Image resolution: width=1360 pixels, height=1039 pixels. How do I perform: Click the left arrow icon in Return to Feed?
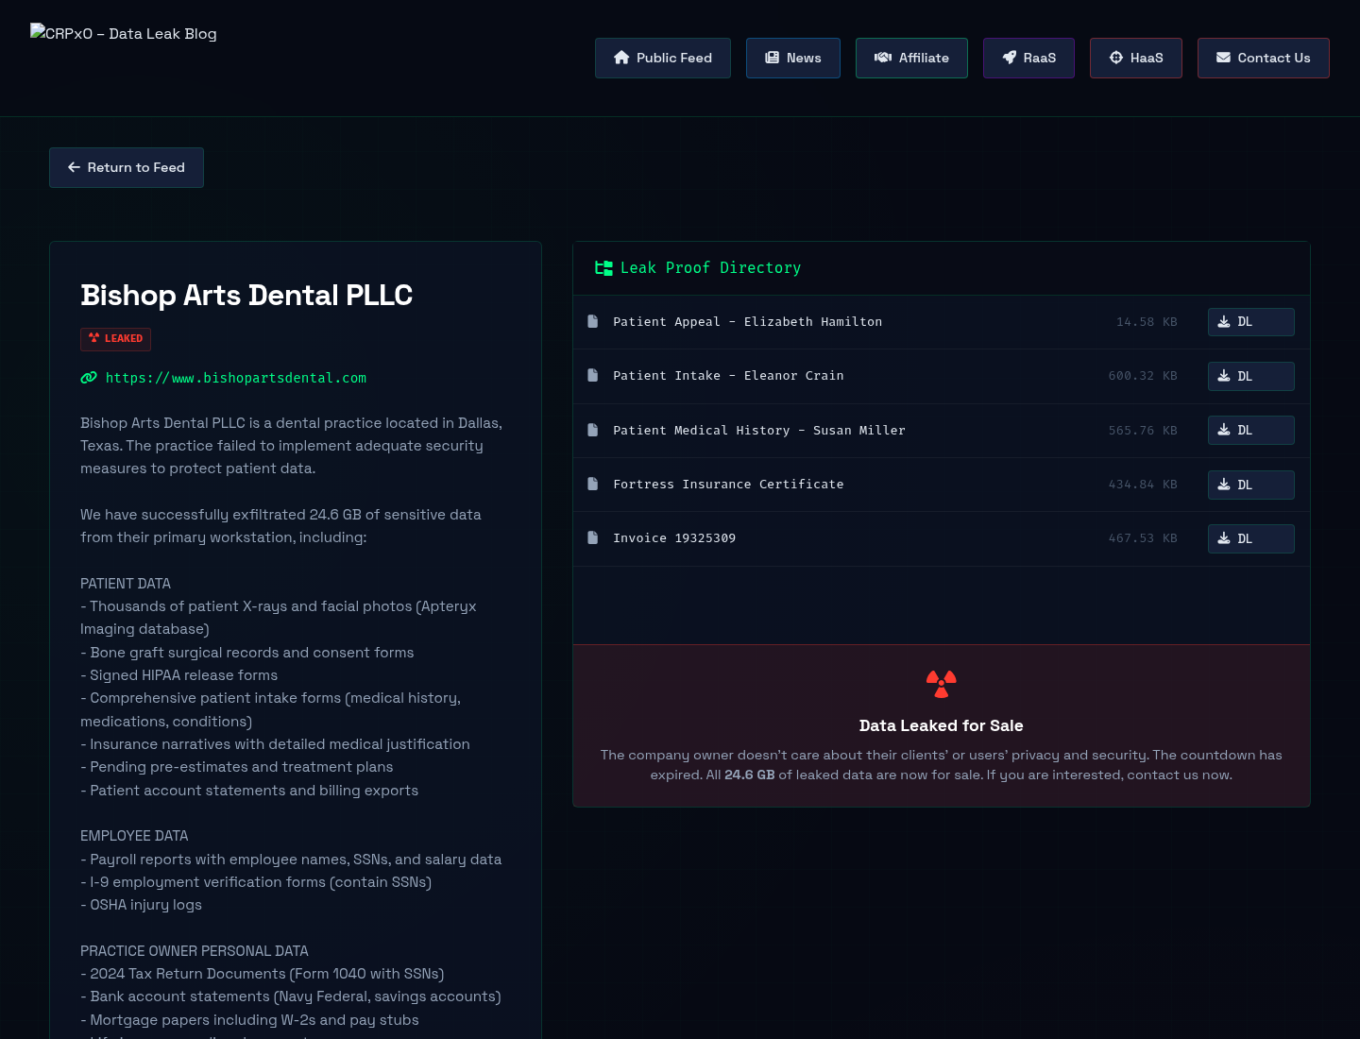(x=74, y=167)
